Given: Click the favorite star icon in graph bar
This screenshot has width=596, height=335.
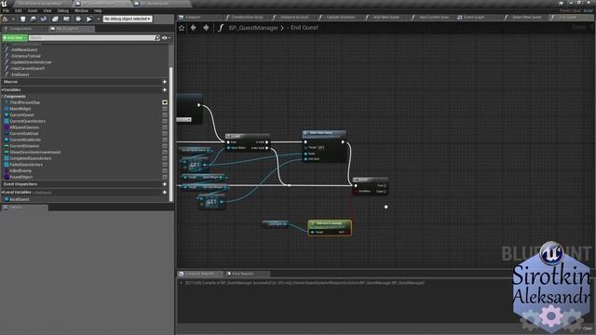Looking at the screenshot, I should (182, 28).
